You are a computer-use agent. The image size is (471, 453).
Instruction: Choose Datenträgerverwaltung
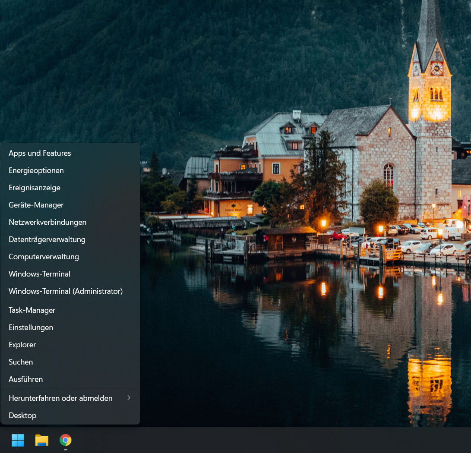[x=71, y=239]
